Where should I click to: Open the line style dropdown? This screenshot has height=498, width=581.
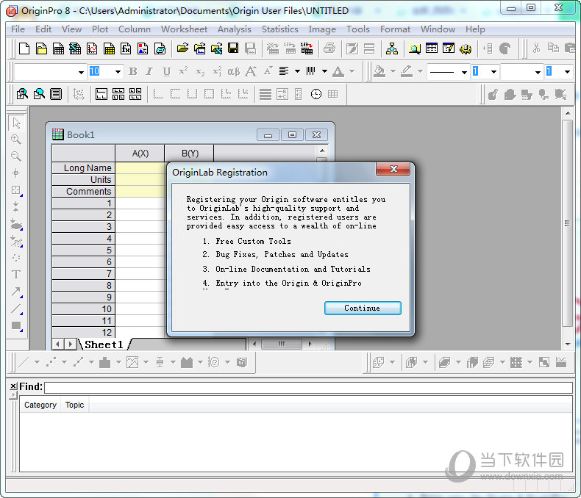tap(464, 72)
